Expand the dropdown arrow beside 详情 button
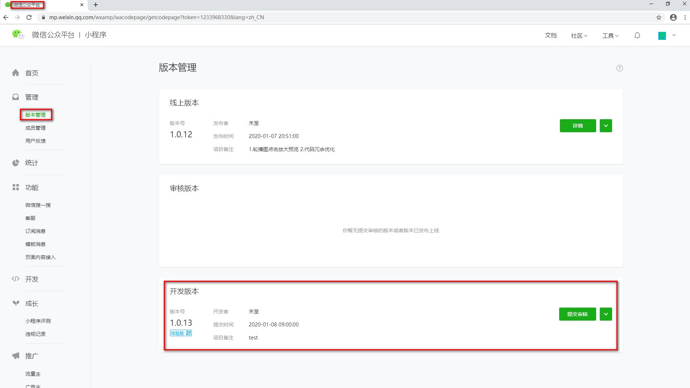Screen dimensions: 690x388 (606, 126)
